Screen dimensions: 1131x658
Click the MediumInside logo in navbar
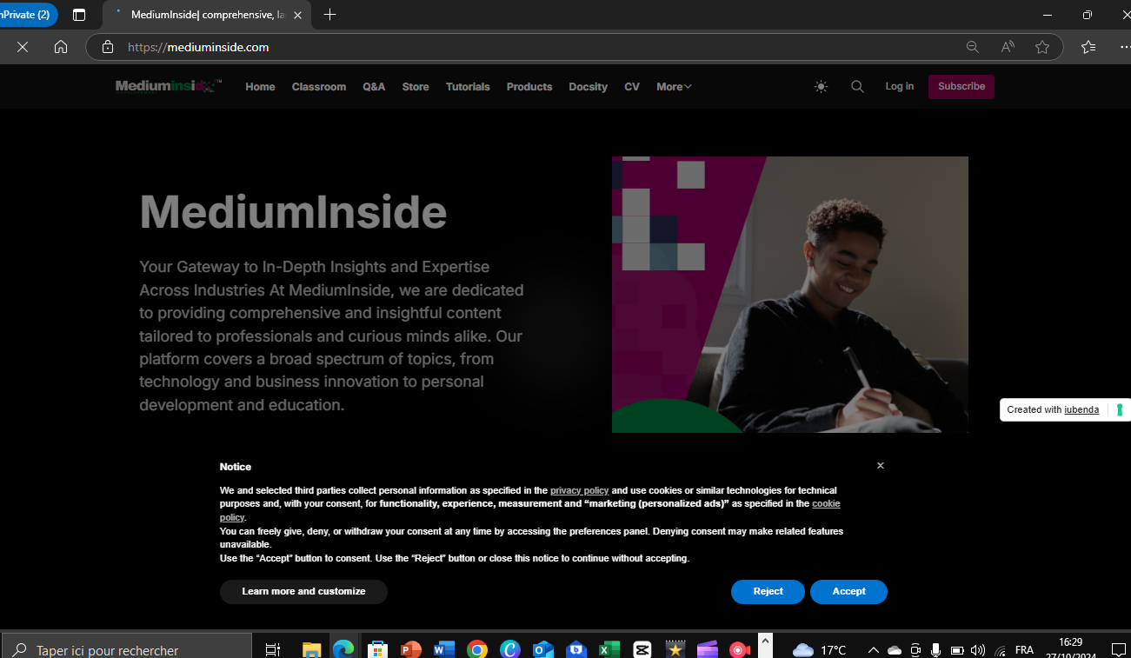coord(169,86)
